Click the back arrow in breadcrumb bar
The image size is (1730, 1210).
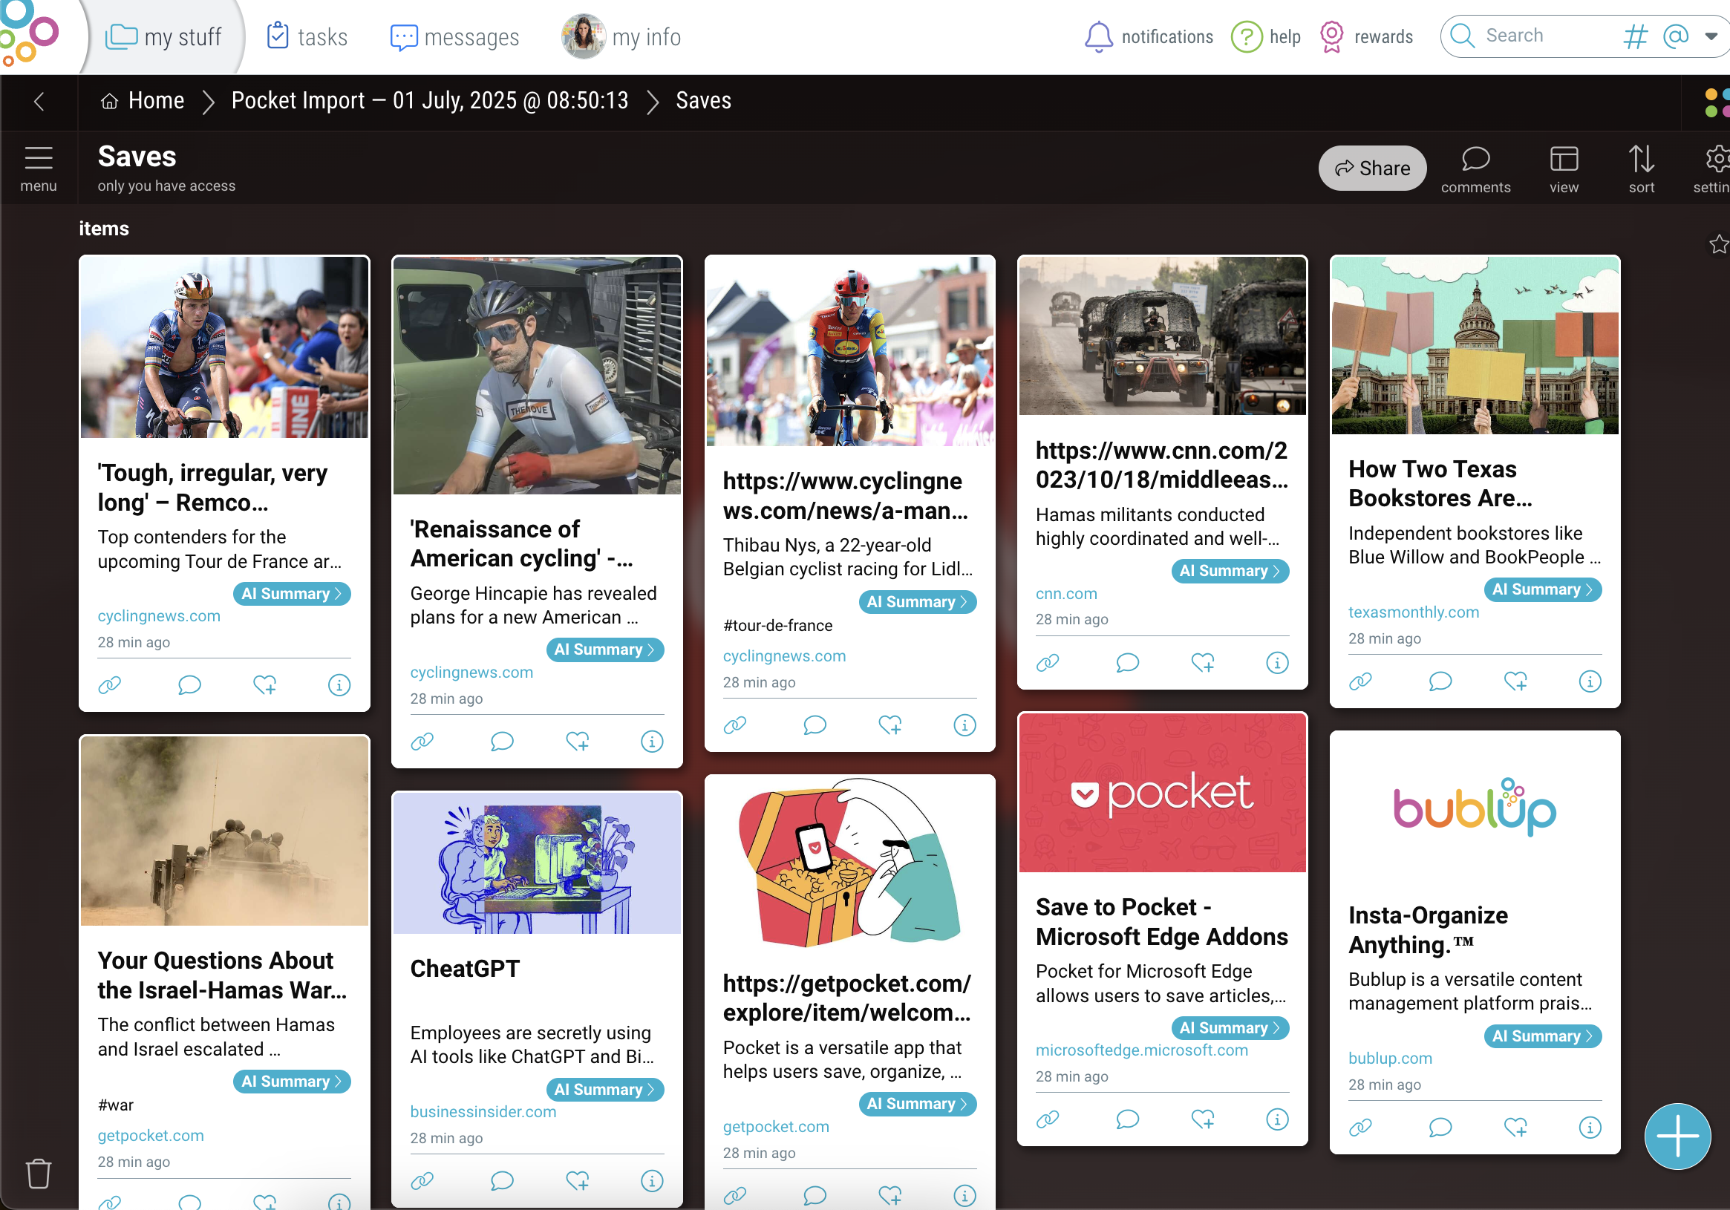39,101
